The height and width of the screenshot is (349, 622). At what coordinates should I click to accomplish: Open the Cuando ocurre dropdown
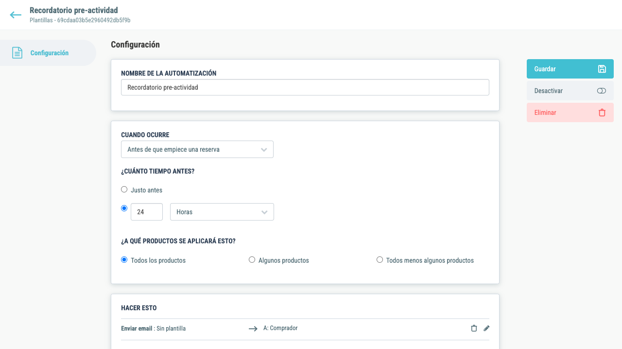(197, 149)
